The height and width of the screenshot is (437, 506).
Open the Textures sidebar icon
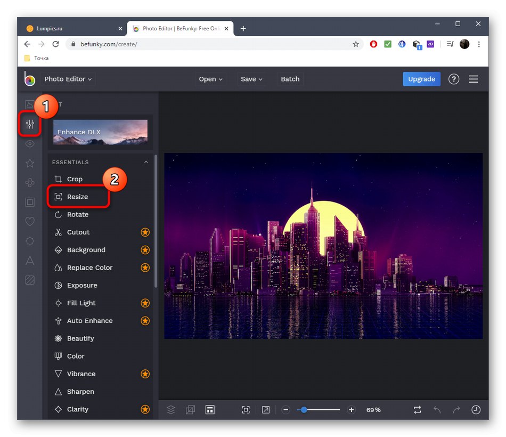pos(30,280)
